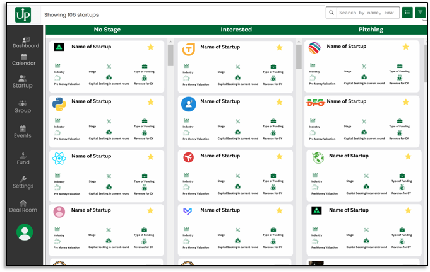430x272 pixels.
Task: Toggle star on Python-logo startup card
Action: tap(150, 102)
